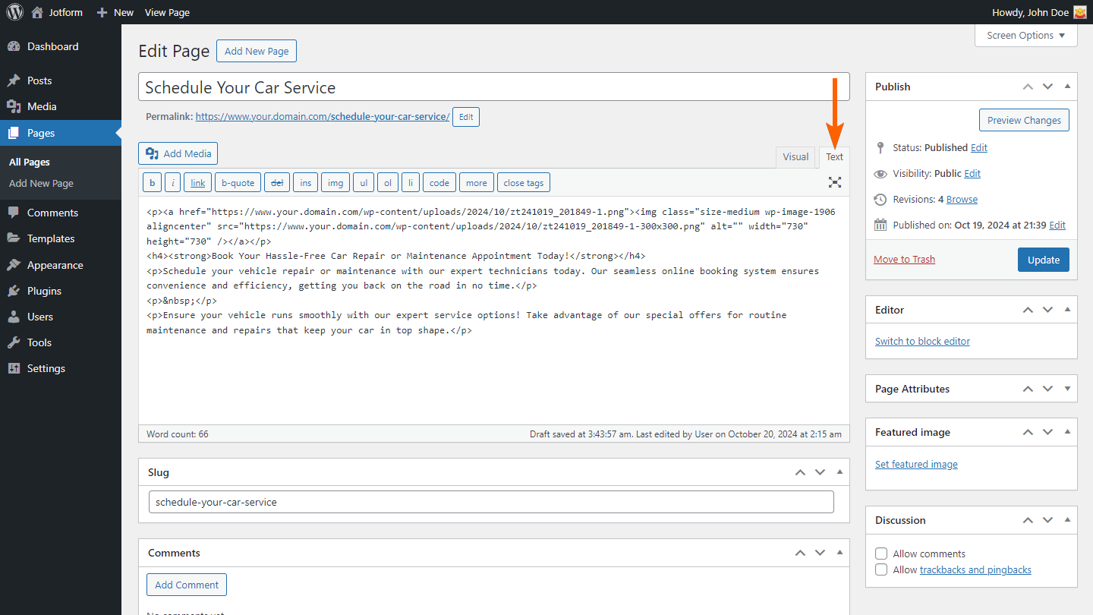Screen dimensions: 1093x615
Task: Switch to the Text editor tab
Action: (x=834, y=156)
